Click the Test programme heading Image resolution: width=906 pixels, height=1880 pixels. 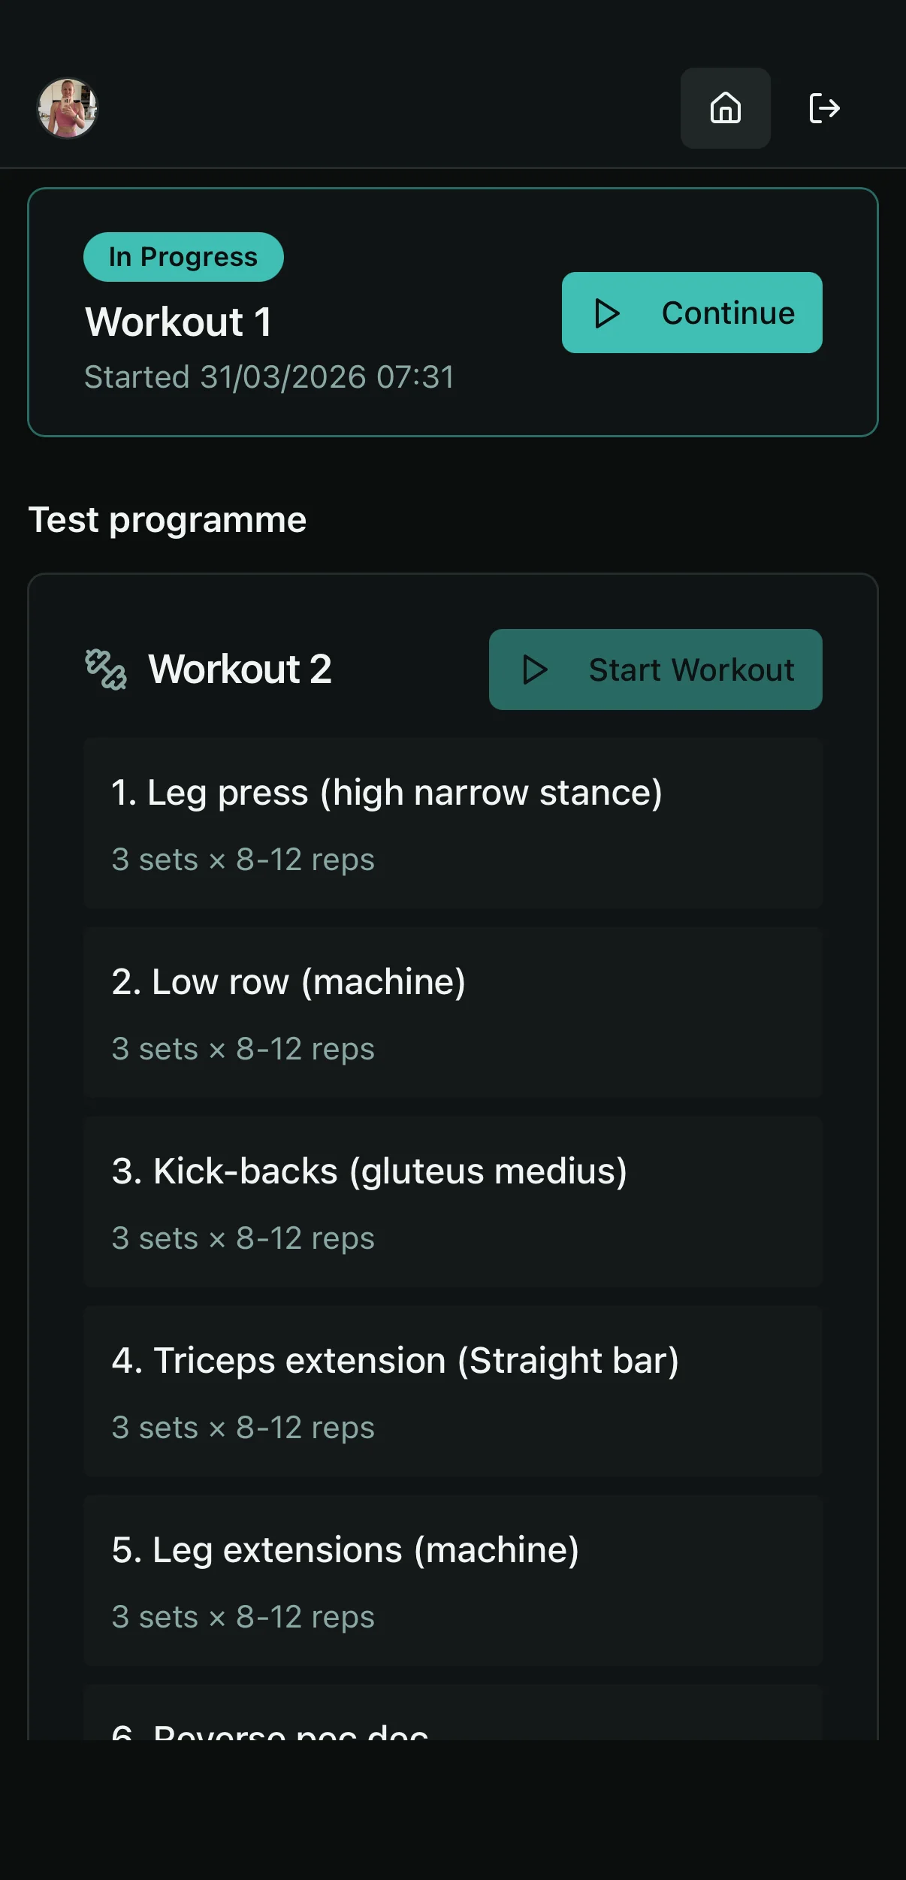tap(168, 520)
